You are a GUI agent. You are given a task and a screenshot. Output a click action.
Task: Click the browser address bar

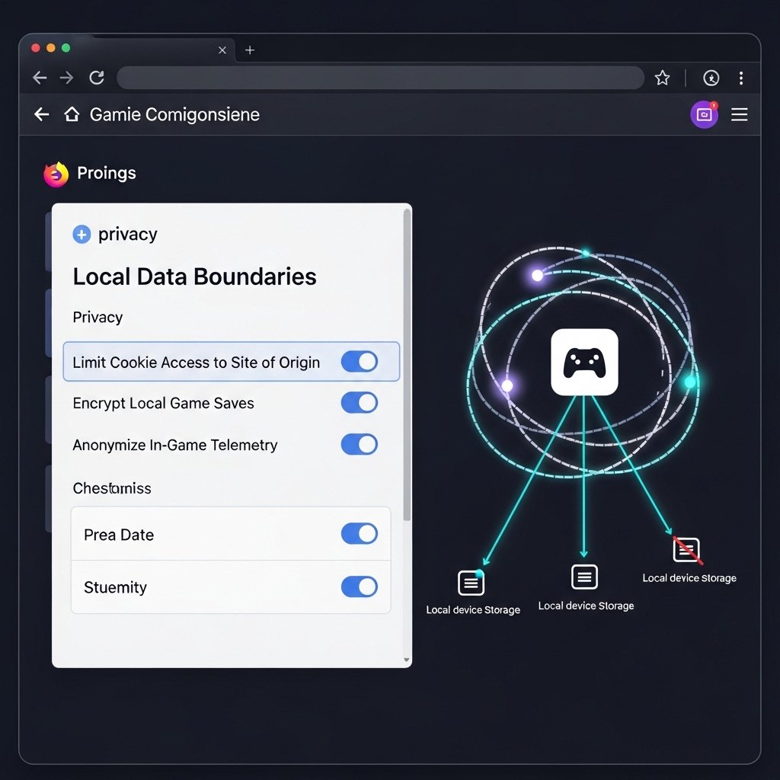pyautogui.click(x=381, y=78)
